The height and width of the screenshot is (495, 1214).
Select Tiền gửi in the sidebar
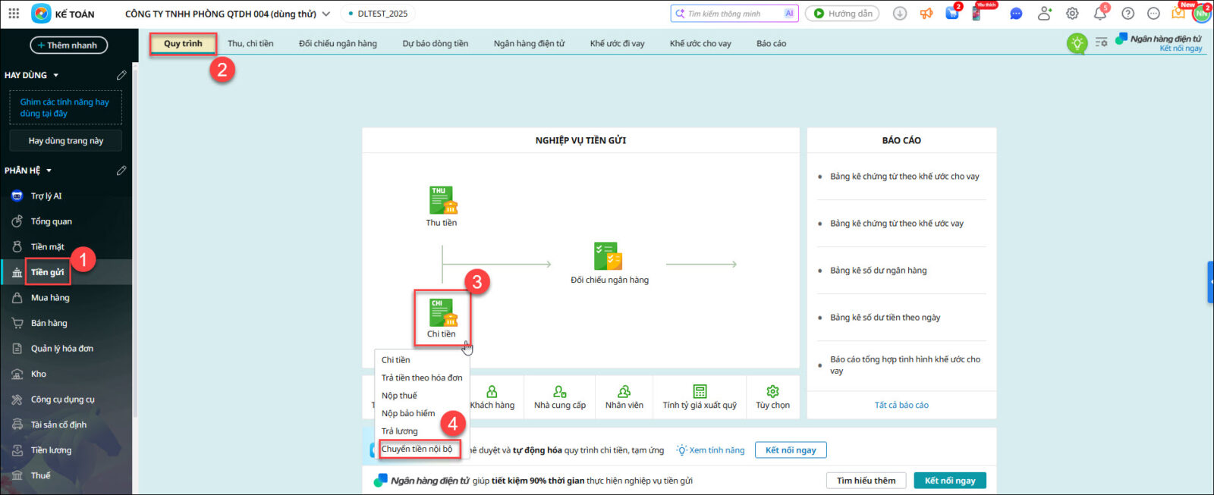tap(47, 272)
